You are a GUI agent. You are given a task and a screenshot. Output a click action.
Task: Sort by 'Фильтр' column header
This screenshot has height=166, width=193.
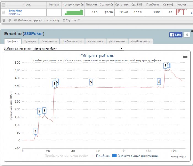click(54, 5)
